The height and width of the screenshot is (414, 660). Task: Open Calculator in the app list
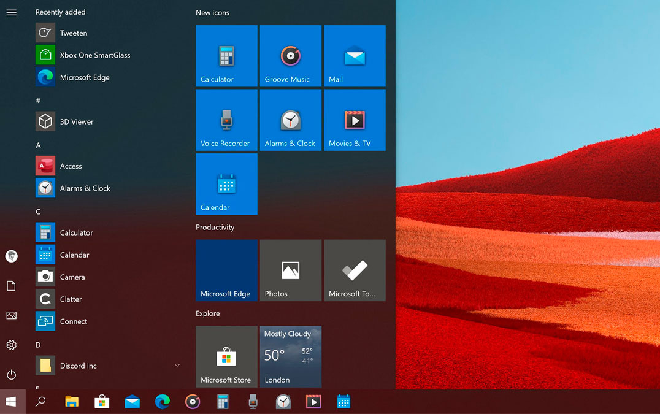[x=109, y=232]
